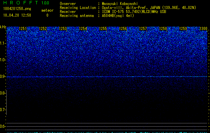This screenshot has width=210, height=133.
Task: Select the file name 1004201250.png
Action: click(x=17, y=9)
